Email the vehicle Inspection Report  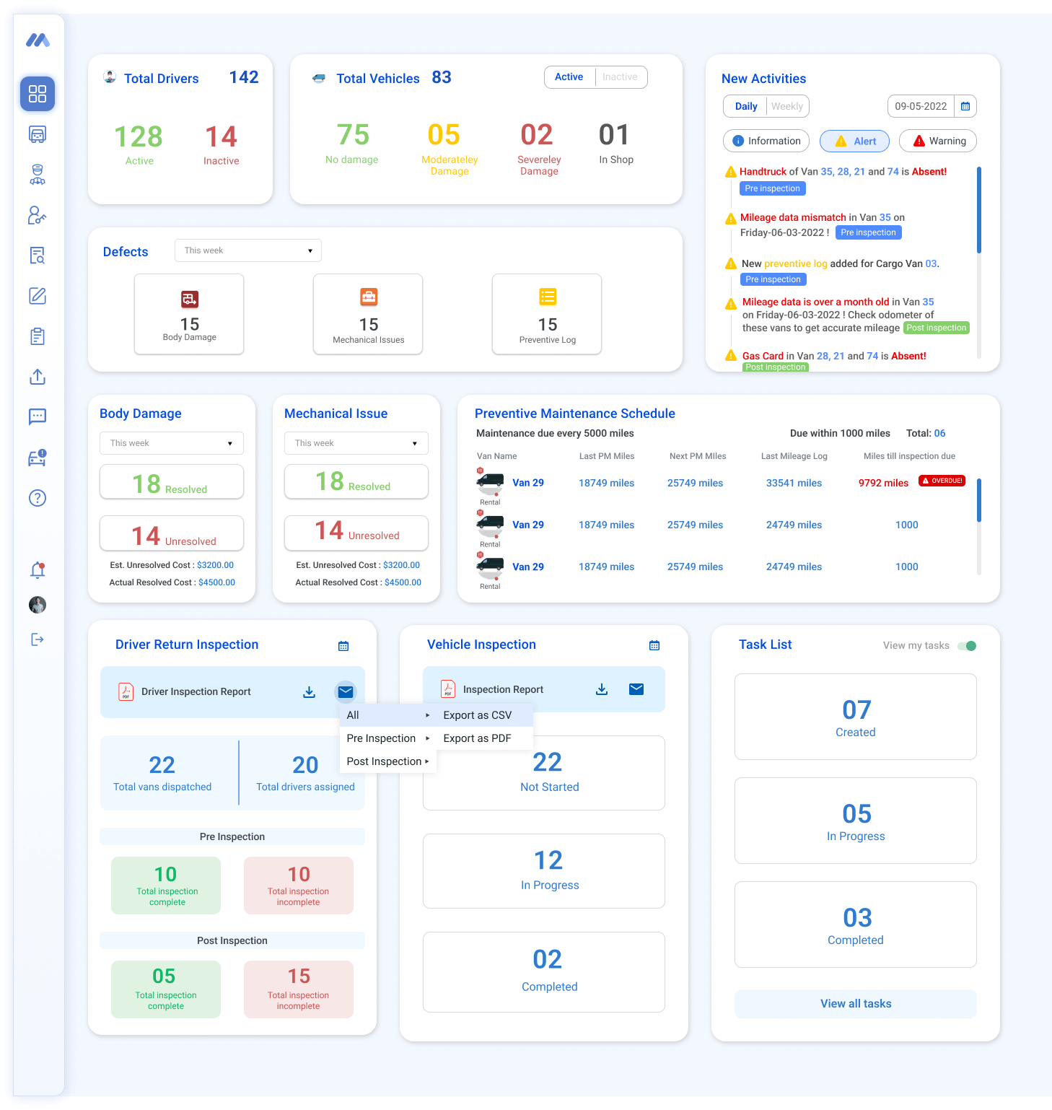coord(636,689)
